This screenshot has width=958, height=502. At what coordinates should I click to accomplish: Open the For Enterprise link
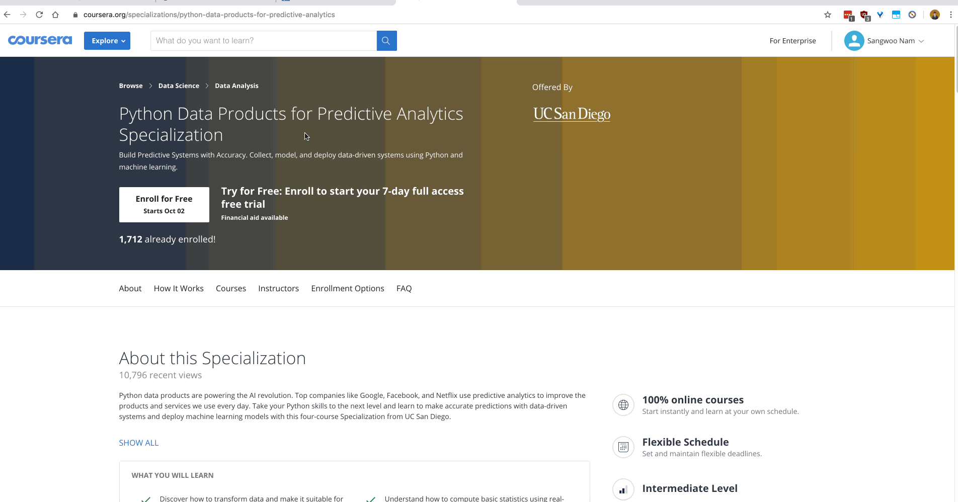pos(793,41)
